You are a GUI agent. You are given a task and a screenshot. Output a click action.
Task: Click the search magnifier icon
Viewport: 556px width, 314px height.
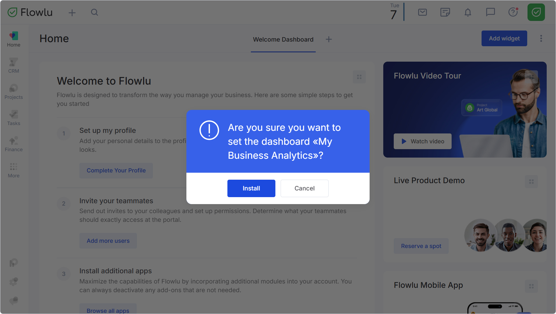tap(95, 12)
